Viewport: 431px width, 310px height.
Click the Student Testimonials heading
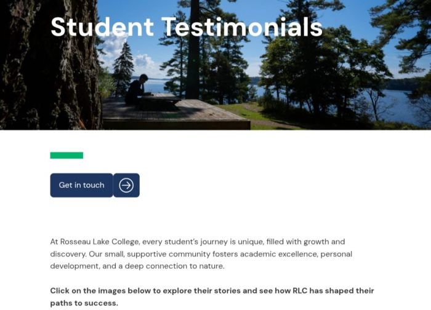186,27
